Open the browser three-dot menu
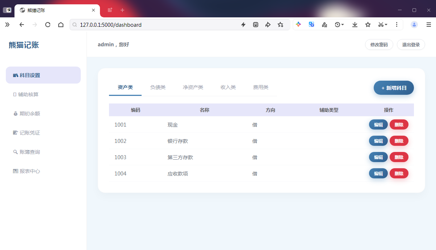Screen dimensions: 436x250 (x=397, y=25)
